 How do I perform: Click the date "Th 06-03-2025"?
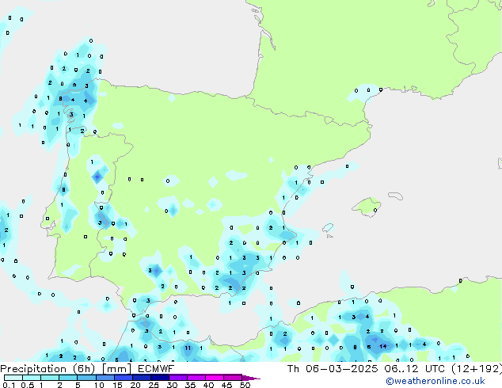coord(333,369)
